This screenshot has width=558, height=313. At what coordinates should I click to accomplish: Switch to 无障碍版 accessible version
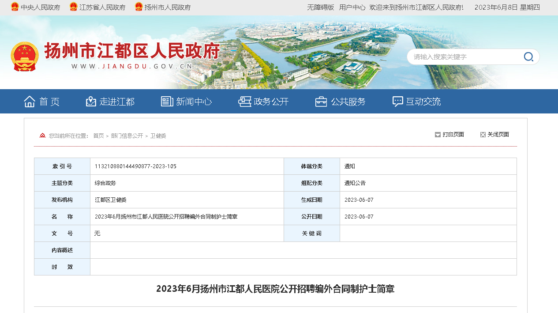pyautogui.click(x=320, y=8)
